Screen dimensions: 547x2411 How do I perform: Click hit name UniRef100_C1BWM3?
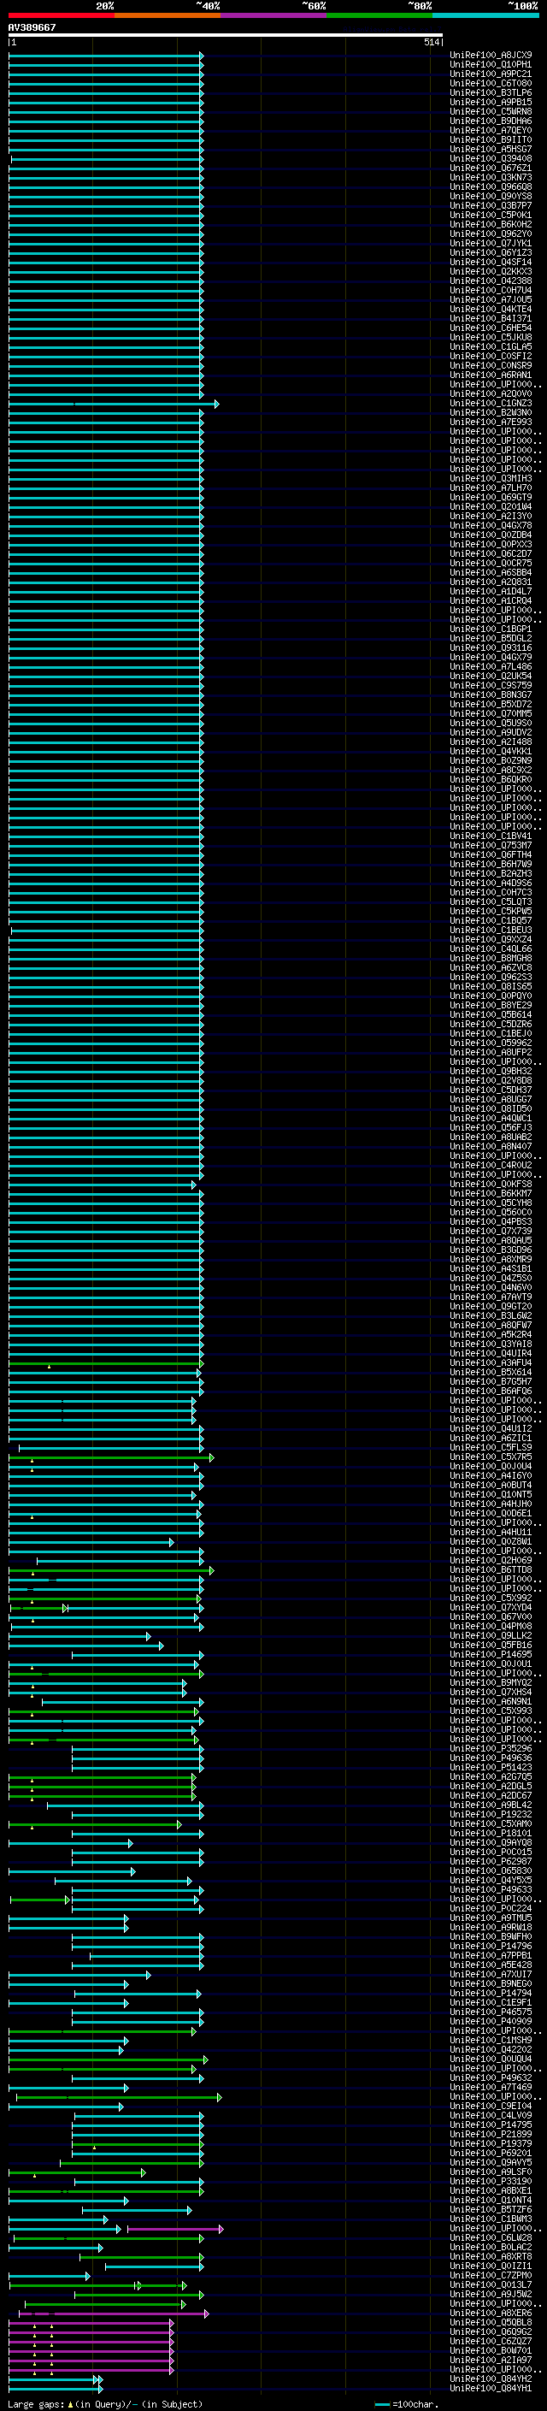[491, 2219]
